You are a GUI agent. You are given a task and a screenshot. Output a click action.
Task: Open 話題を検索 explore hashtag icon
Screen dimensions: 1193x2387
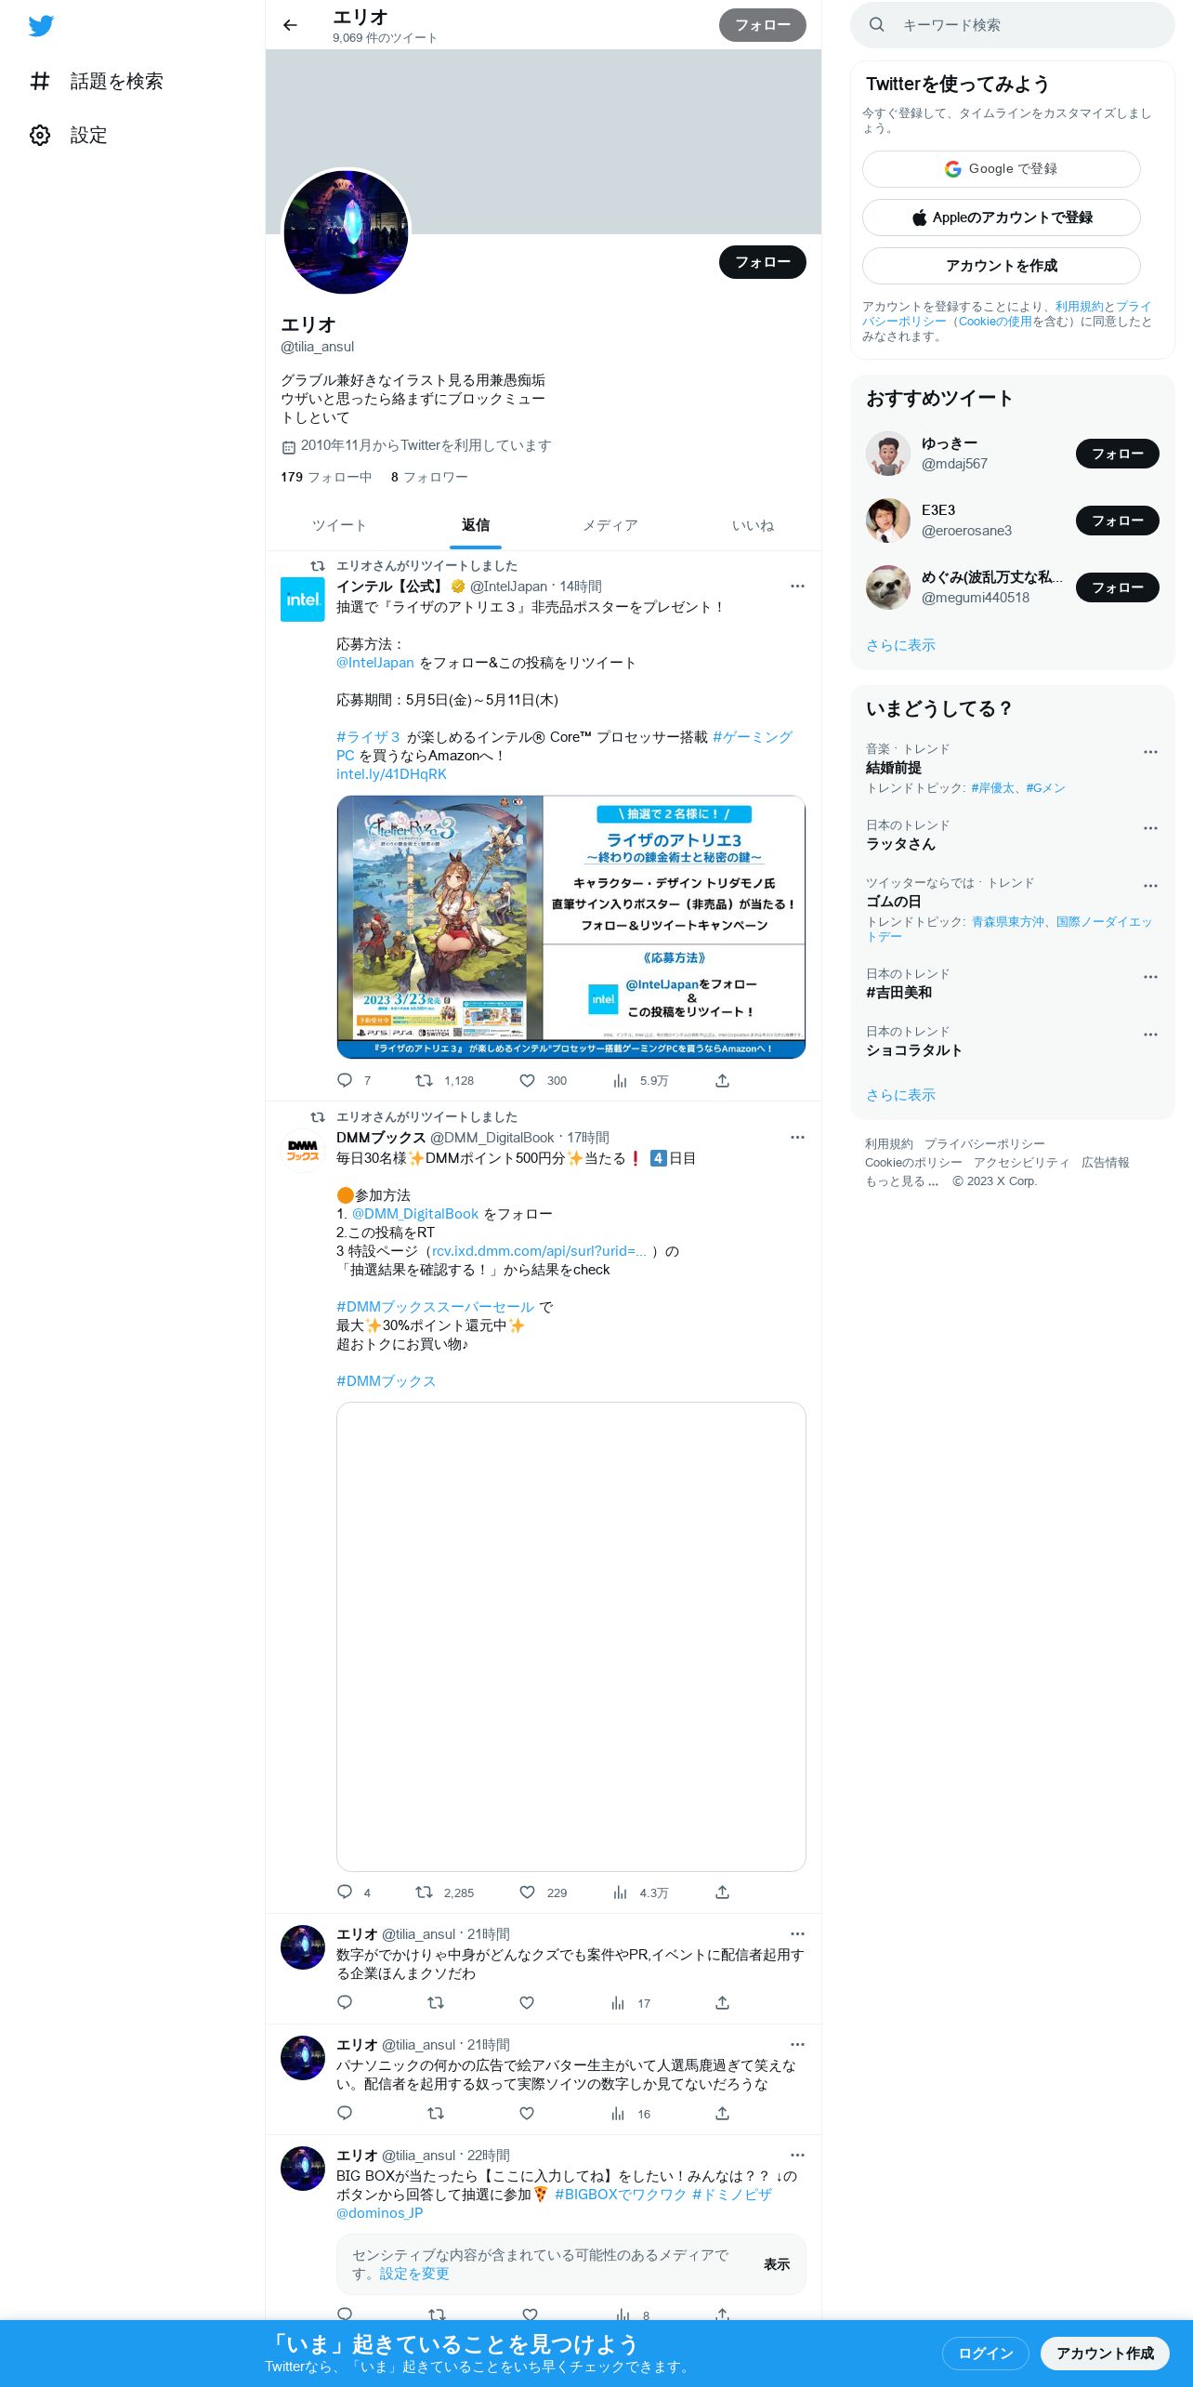[x=40, y=81]
